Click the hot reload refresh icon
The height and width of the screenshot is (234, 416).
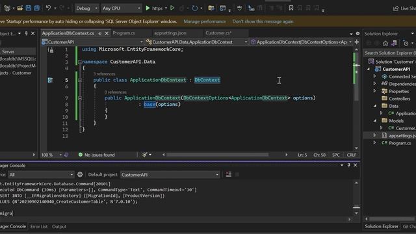[195, 8]
